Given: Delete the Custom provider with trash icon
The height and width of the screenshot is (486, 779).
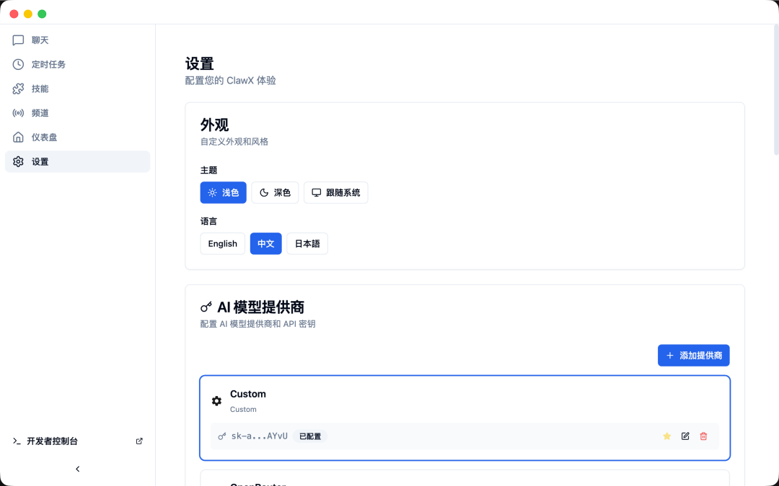Looking at the screenshot, I should [x=703, y=436].
